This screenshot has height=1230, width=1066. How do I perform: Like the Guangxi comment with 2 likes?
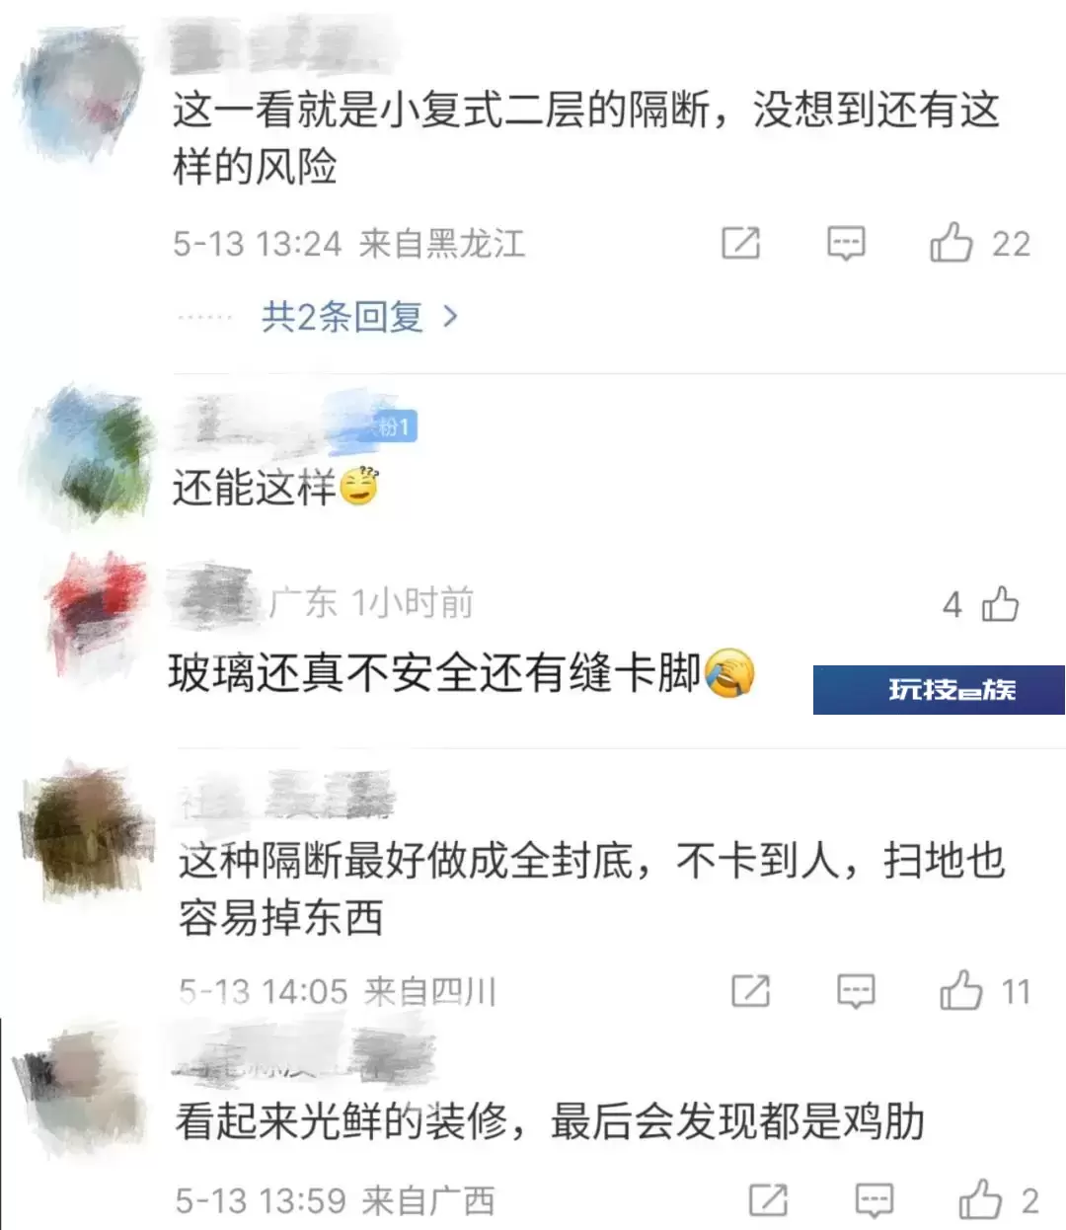coord(980,1199)
